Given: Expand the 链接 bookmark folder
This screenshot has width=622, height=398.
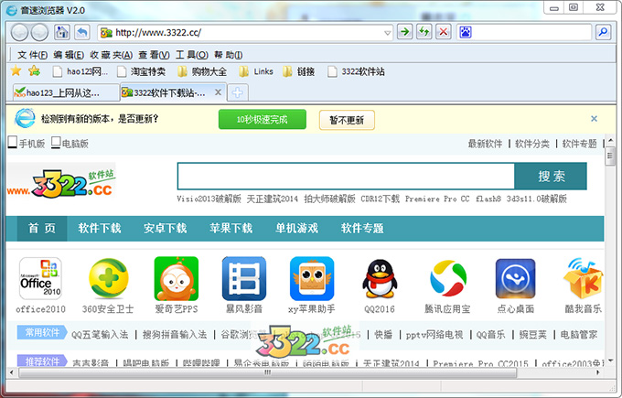Looking at the screenshot, I should (299, 71).
